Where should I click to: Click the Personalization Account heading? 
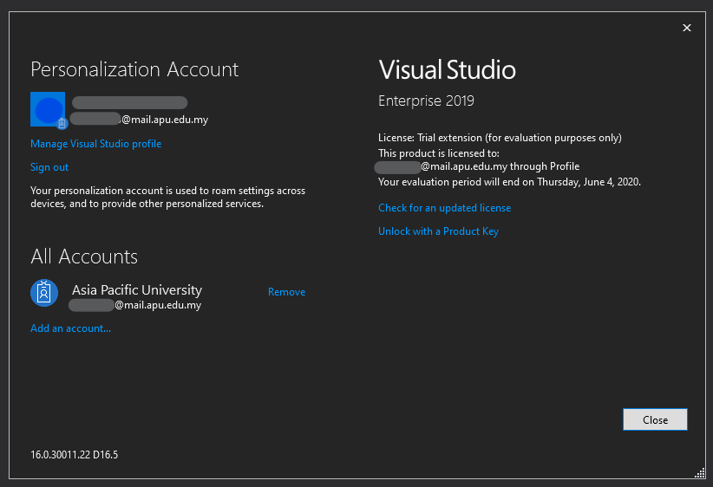(134, 69)
